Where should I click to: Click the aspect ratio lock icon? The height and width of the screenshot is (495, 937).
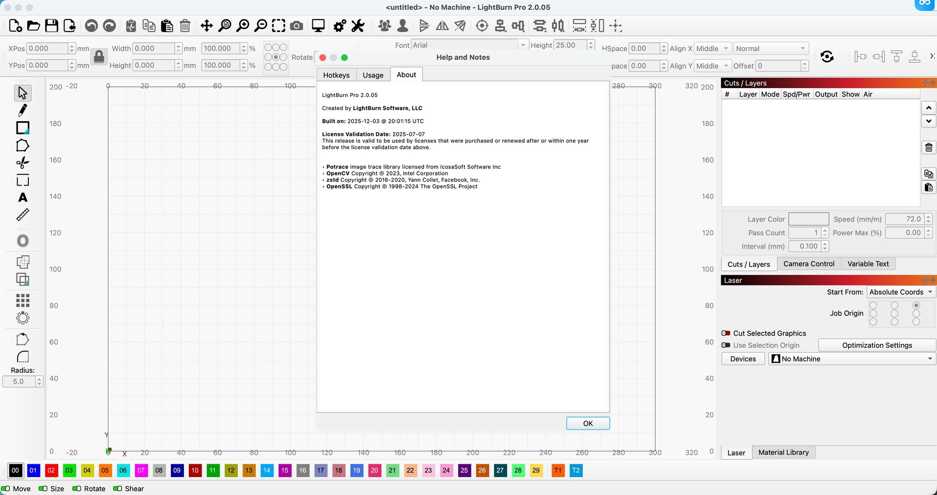pyautogui.click(x=99, y=57)
